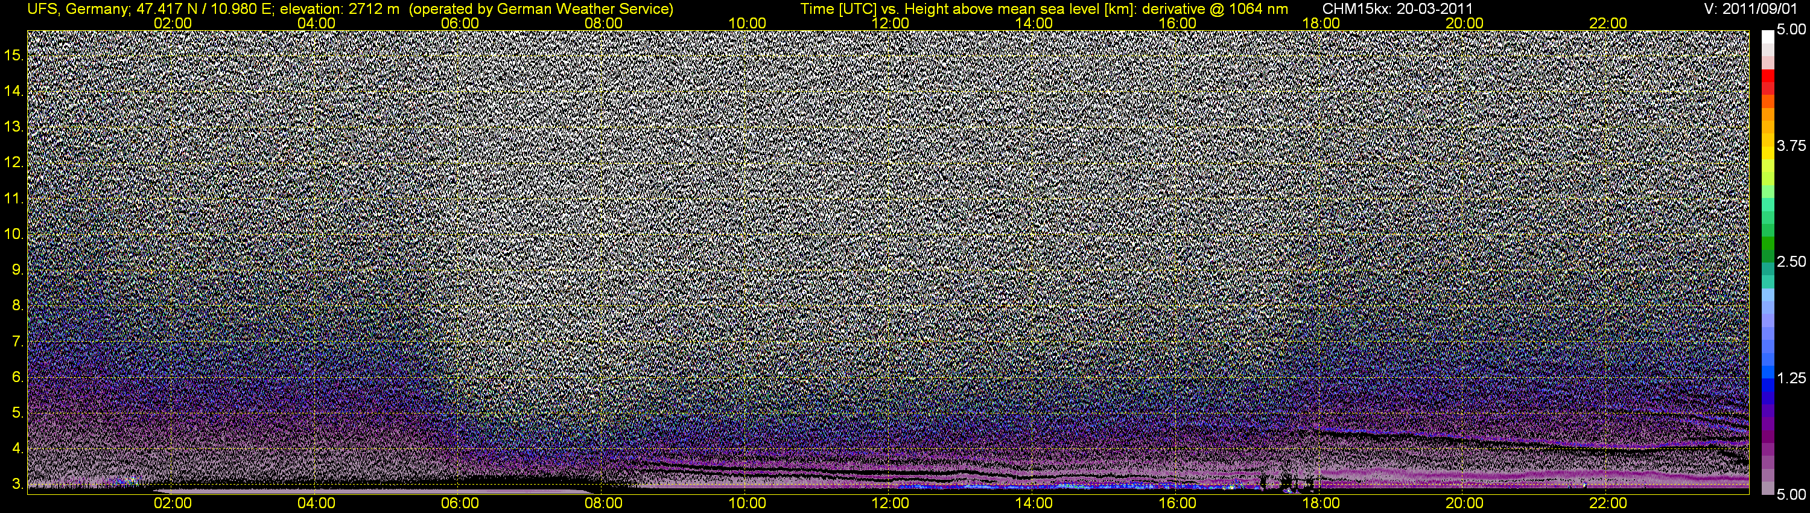Click the '6.' height axis label

pyautogui.click(x=17, y=377)
